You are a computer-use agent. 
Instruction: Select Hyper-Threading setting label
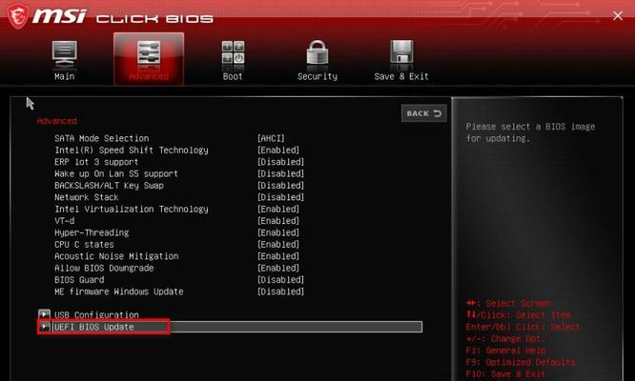pos(92,232)
